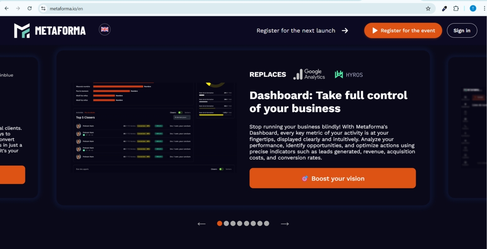The height and width of the screenshot is (249, 487).
Task: Click the 'Stop running your business blindly' paragraph
Action: (332, 142)
